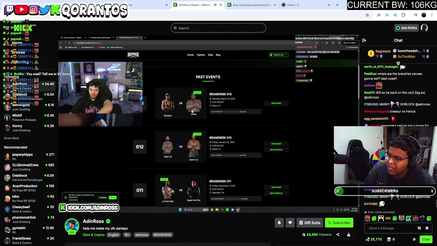The height and width of the screenshot is (246, 437).
Task: Open Regiwock's top gifter entry
Action: coord(379,54)
